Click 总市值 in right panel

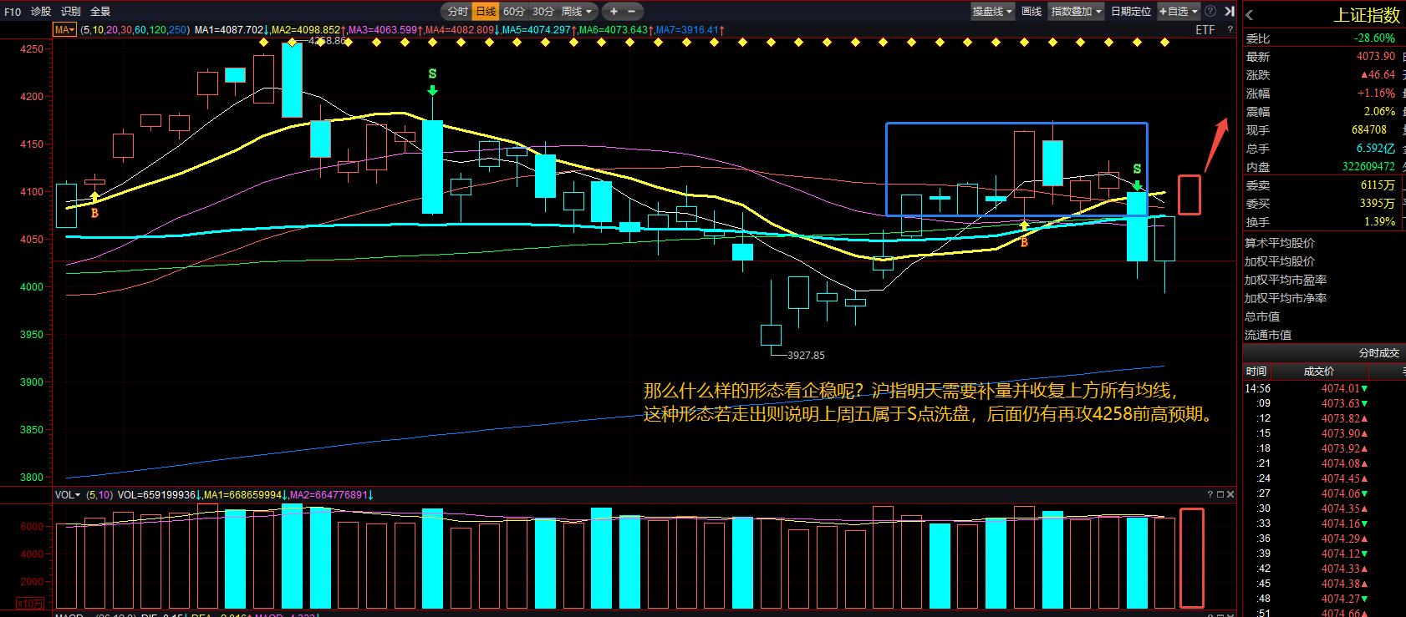click(1262, 316)
